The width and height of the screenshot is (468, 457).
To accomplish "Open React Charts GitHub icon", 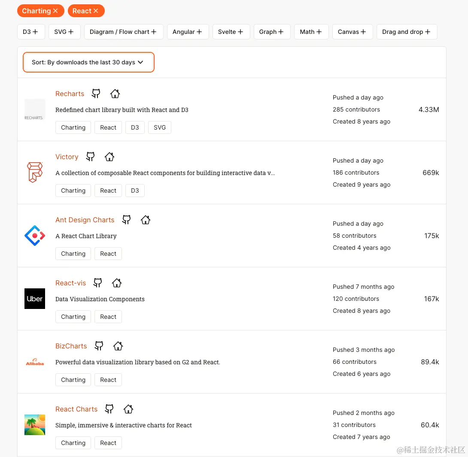I will coord(109,409).
